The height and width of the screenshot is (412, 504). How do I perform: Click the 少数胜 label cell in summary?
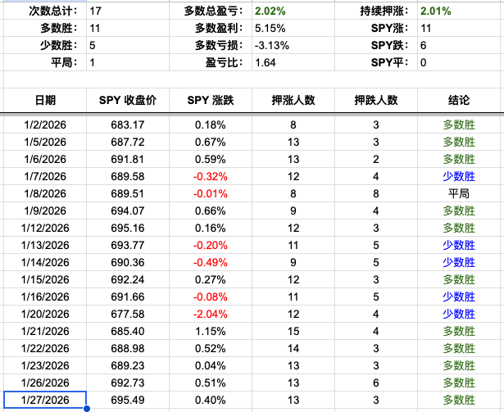45,45
